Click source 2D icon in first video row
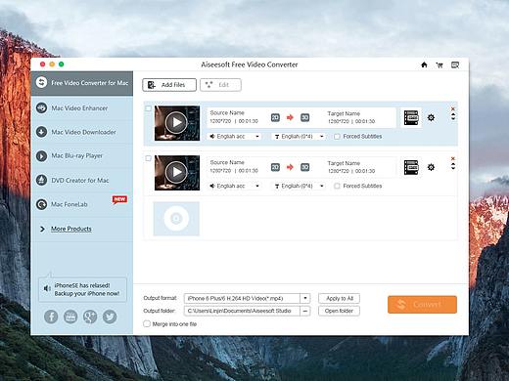The width and height of the screenshot is (509, 381). point(275,117)
